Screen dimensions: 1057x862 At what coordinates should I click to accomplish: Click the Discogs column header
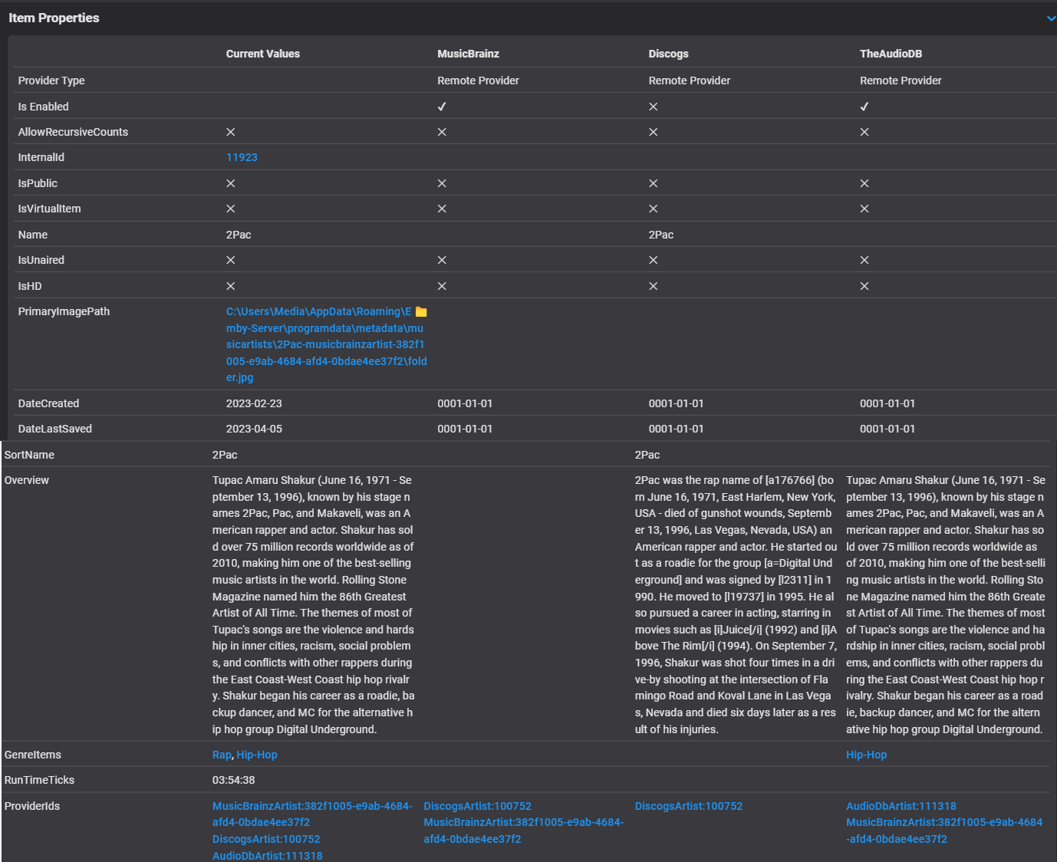coord(669,54)
